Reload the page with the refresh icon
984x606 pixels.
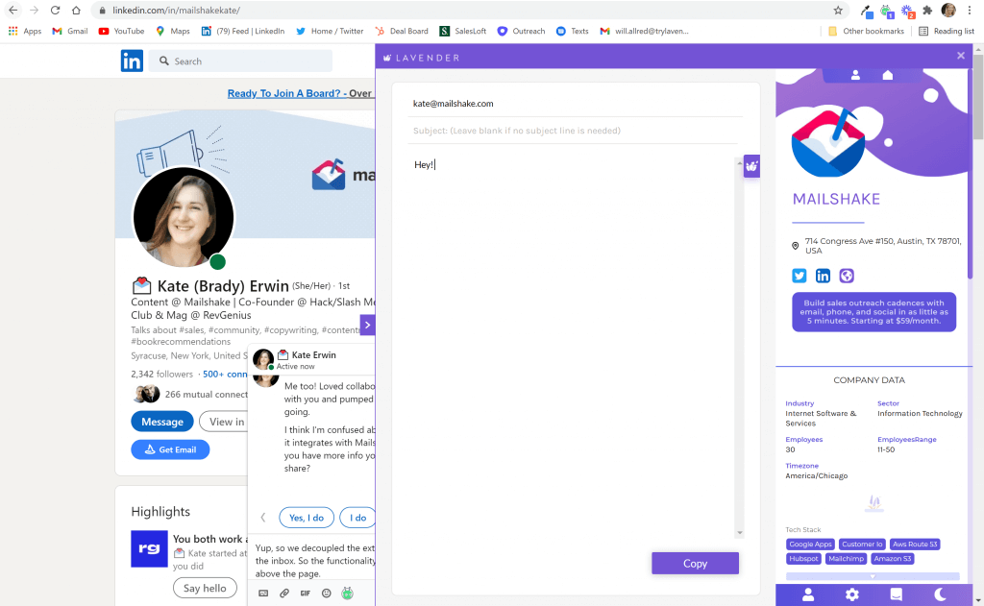coord(55,10)
